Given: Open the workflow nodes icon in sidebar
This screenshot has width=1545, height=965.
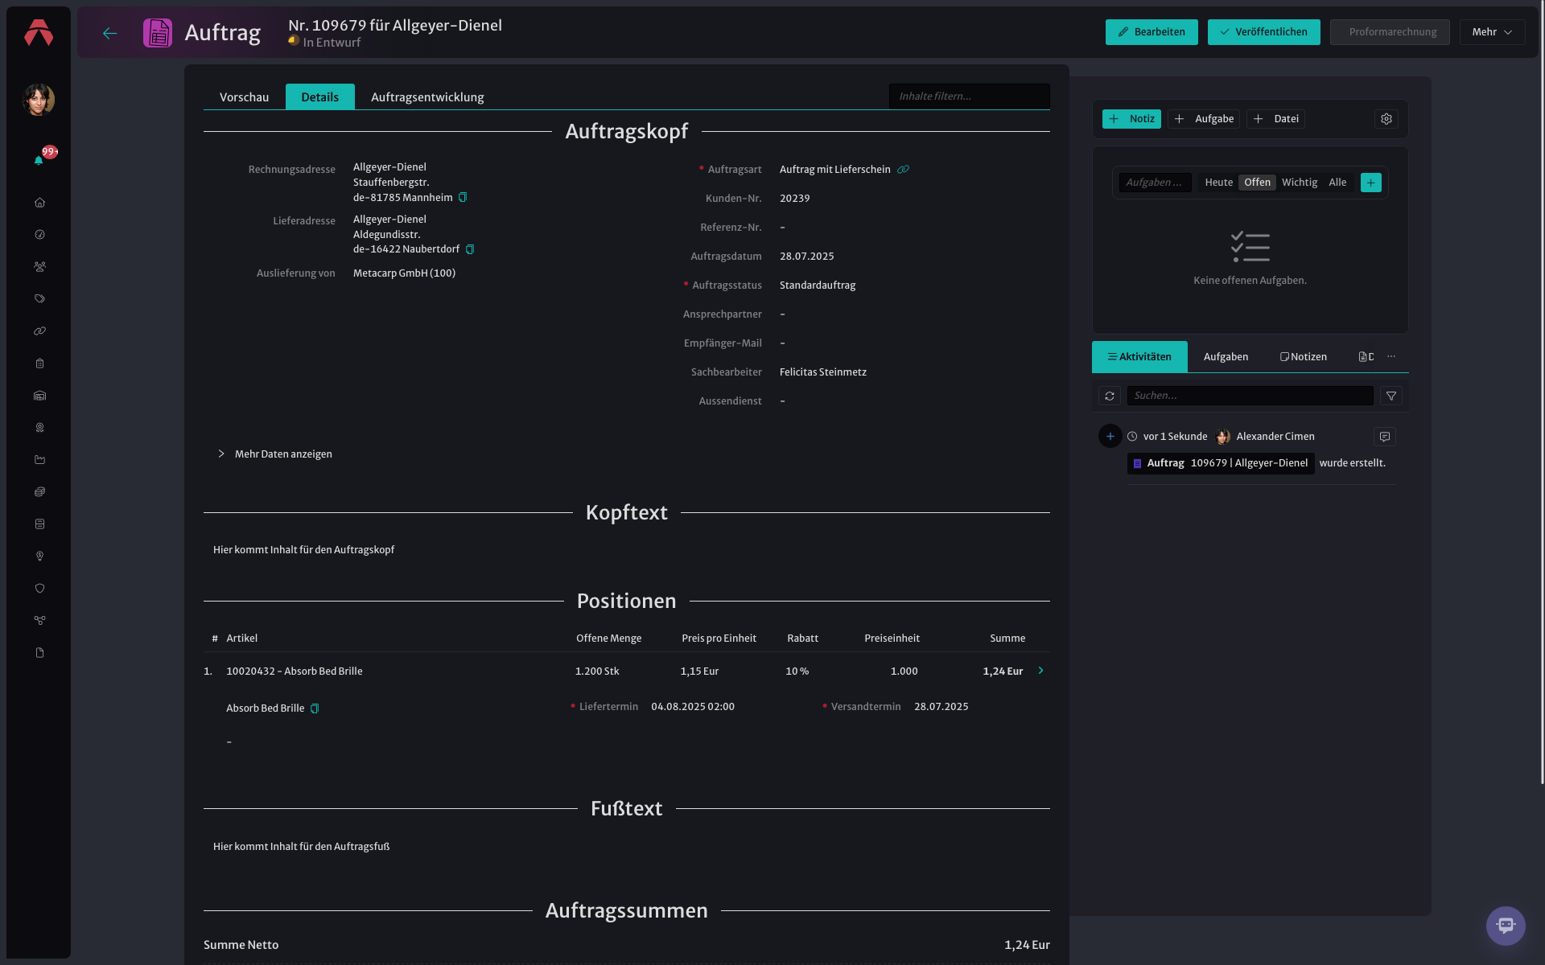Looking at the screenshot, I should pos(39,621).
